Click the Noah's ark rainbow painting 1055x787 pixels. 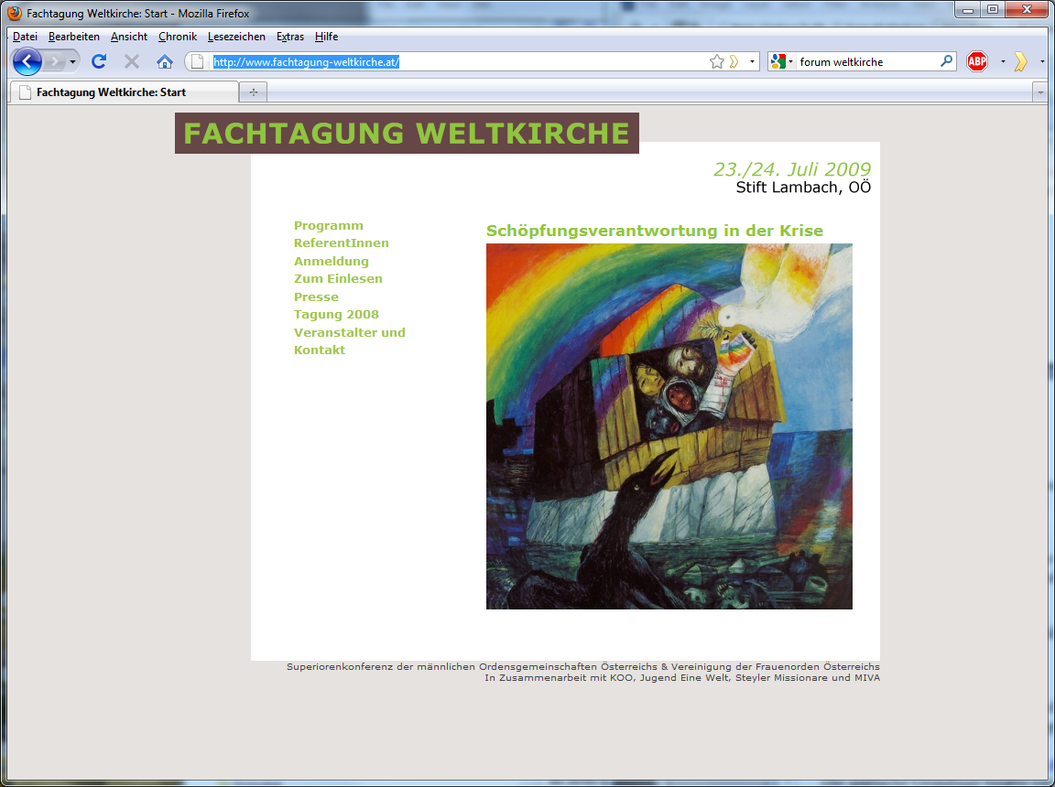tap(669, 426)
